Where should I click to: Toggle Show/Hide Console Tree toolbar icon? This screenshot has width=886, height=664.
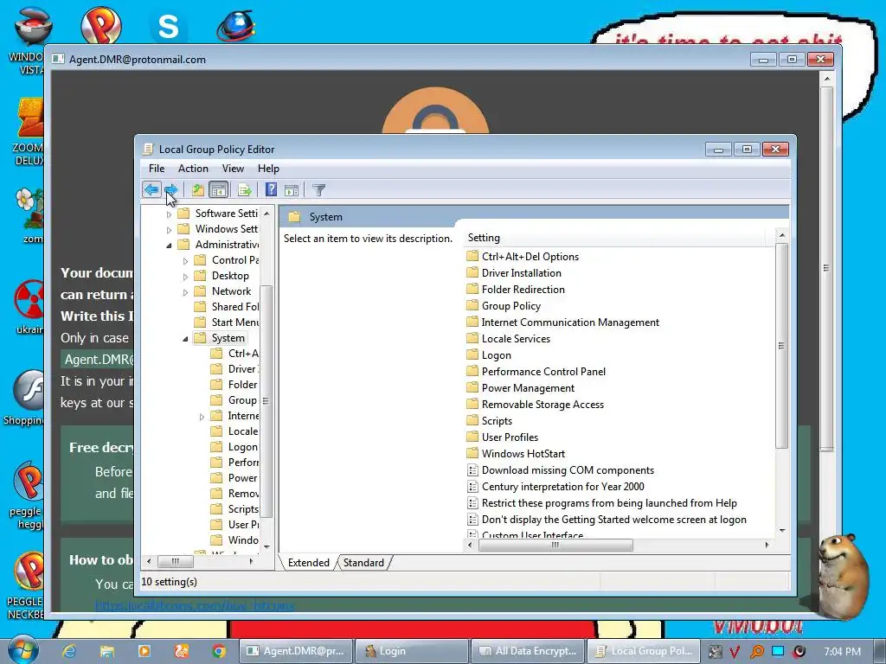218,189
